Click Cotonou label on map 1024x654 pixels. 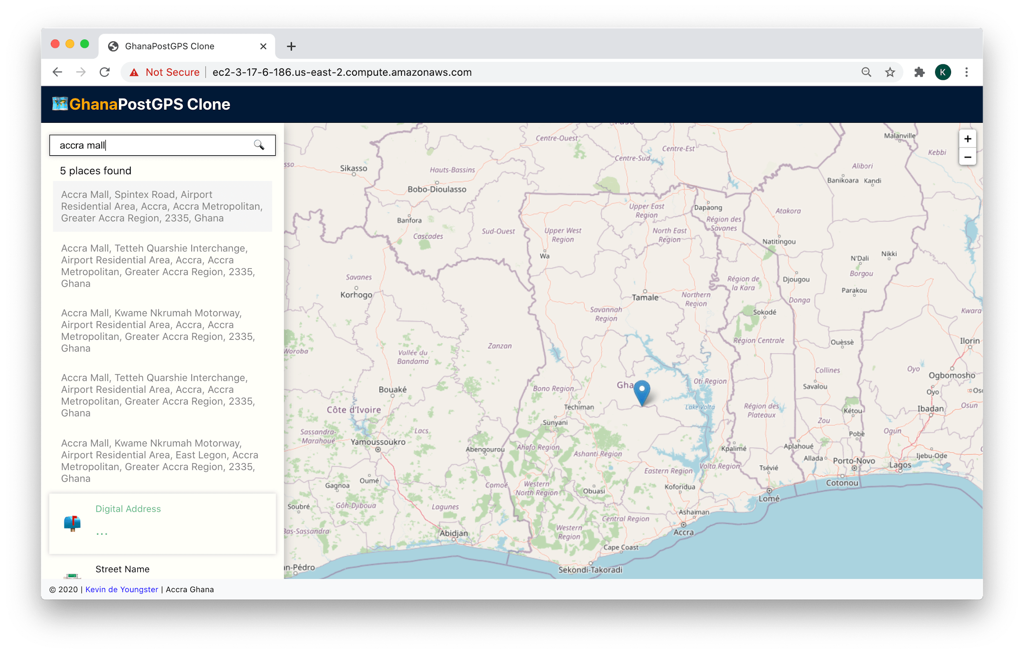click(842, 483)
